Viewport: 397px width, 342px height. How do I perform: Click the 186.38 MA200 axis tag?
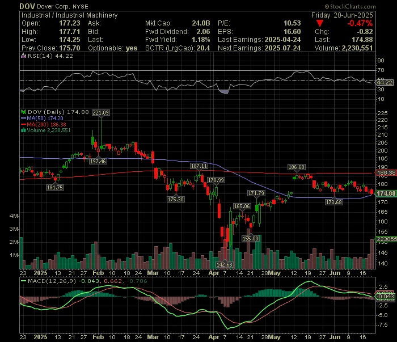click(386, 172)
